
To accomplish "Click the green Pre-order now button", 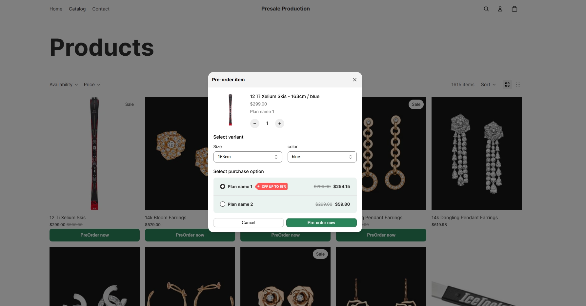I will (x=321, y=222).
